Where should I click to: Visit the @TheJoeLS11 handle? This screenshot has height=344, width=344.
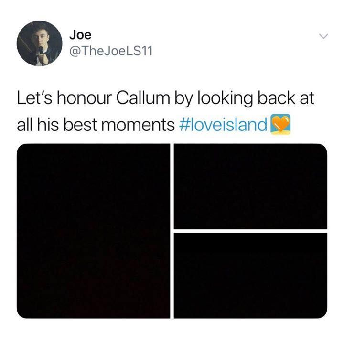(x=111, y=51)
